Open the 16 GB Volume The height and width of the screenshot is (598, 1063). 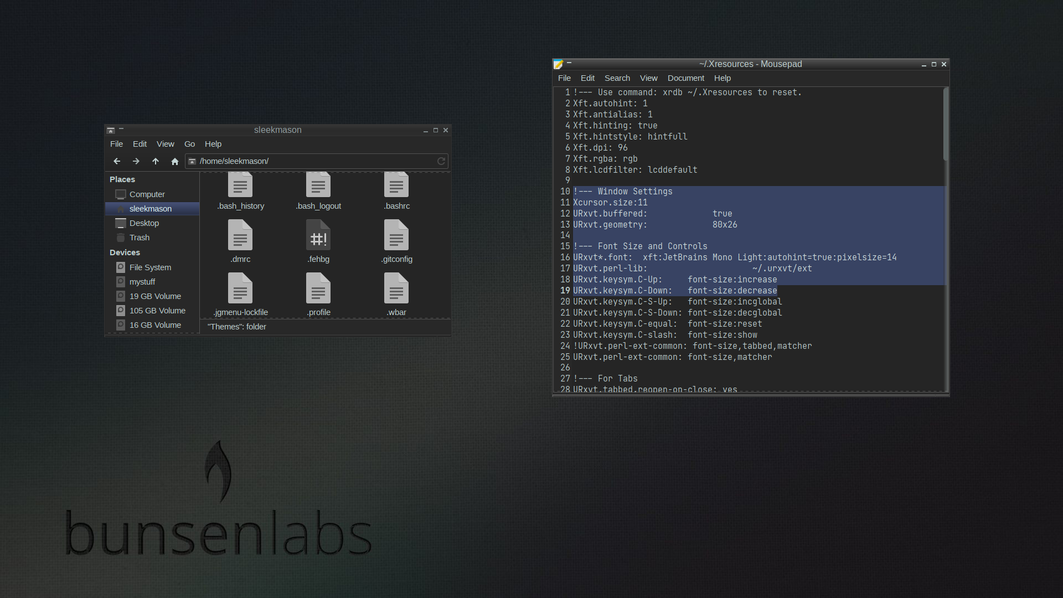(x=152, y=325)
